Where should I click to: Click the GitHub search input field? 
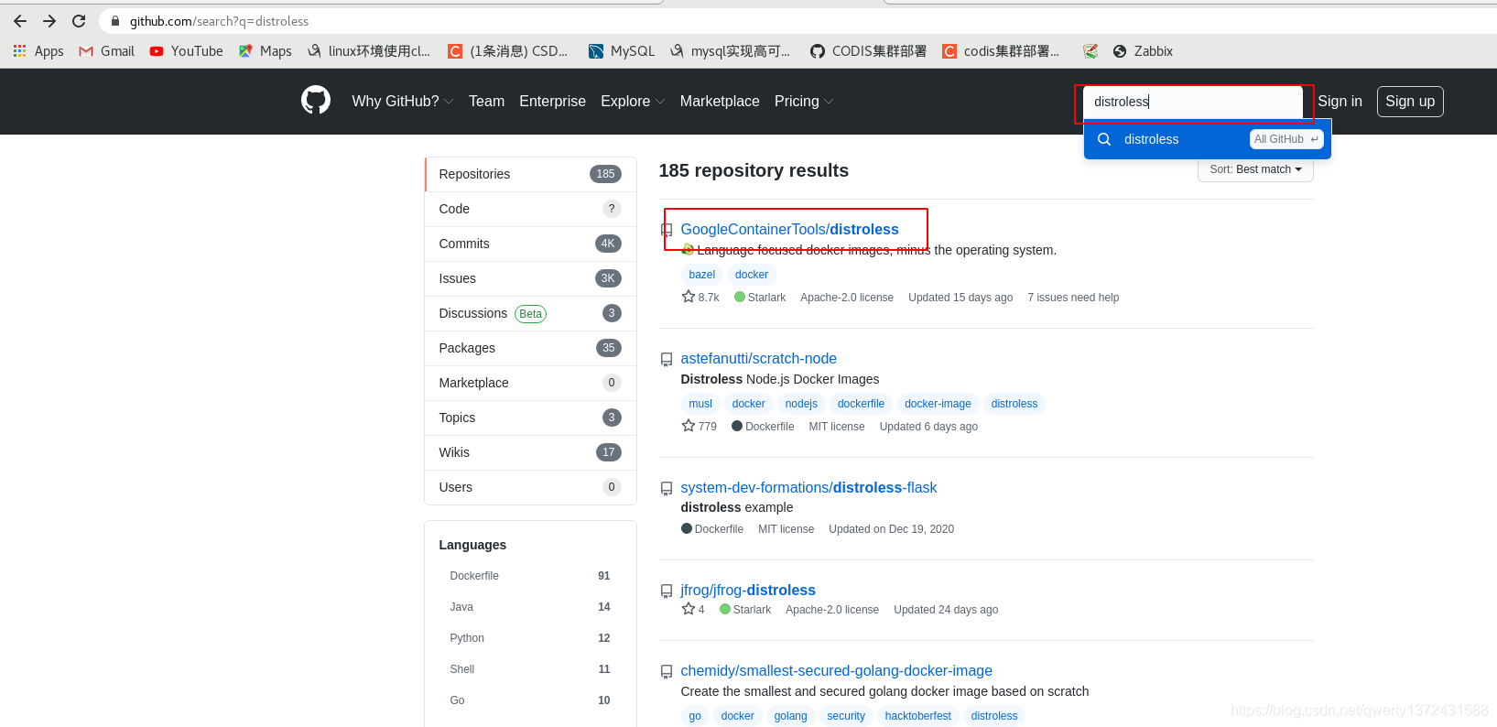[1193, 102]
